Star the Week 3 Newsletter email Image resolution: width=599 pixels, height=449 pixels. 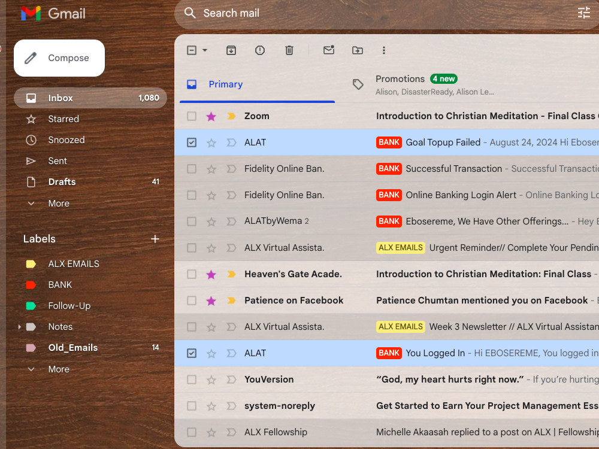pos(211,327)
